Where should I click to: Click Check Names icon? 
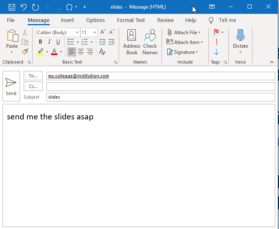[150, 42]
